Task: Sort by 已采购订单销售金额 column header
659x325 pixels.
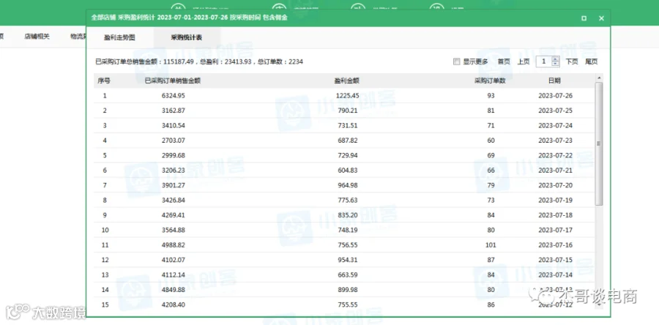Action: pyautogui.click(x=173, y=81)
